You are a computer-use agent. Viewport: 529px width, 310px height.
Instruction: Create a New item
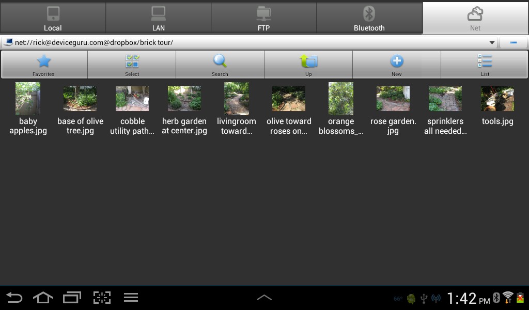tap(397, 65)
